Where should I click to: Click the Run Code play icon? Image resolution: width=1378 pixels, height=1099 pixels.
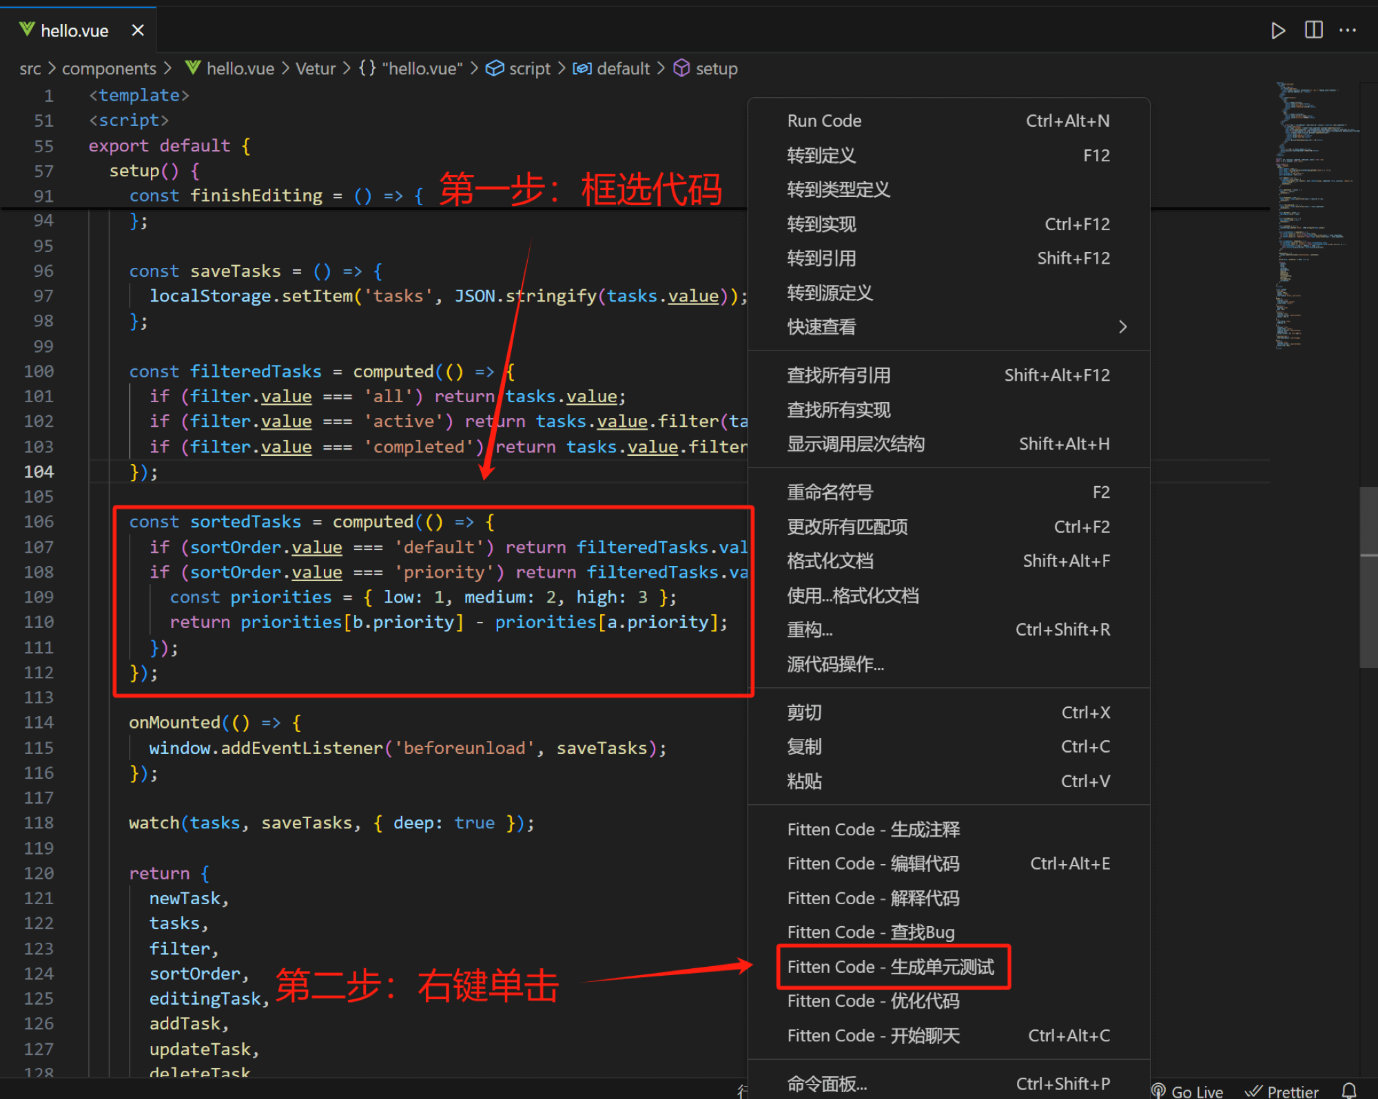coord(1277,30)
